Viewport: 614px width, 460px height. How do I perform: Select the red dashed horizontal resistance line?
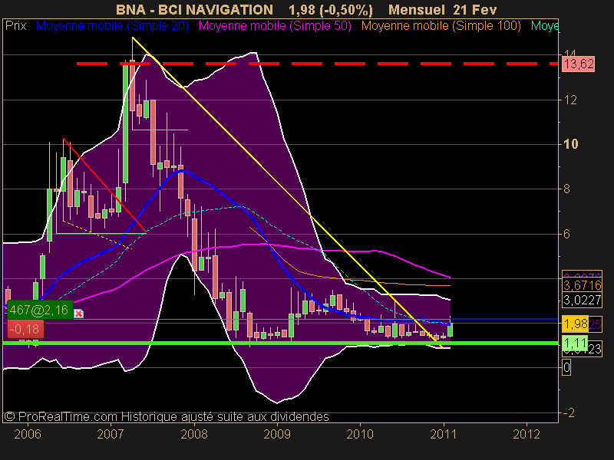(317, 64)
